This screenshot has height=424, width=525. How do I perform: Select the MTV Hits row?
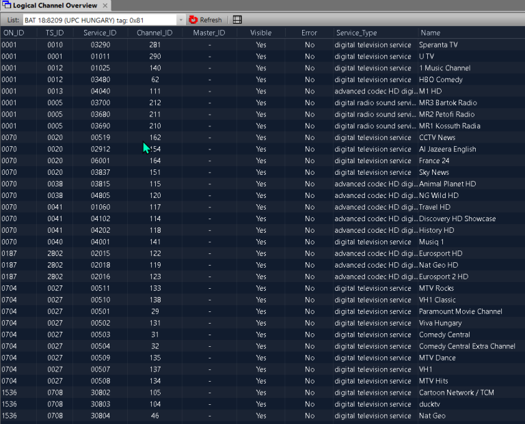coord(262,381)
